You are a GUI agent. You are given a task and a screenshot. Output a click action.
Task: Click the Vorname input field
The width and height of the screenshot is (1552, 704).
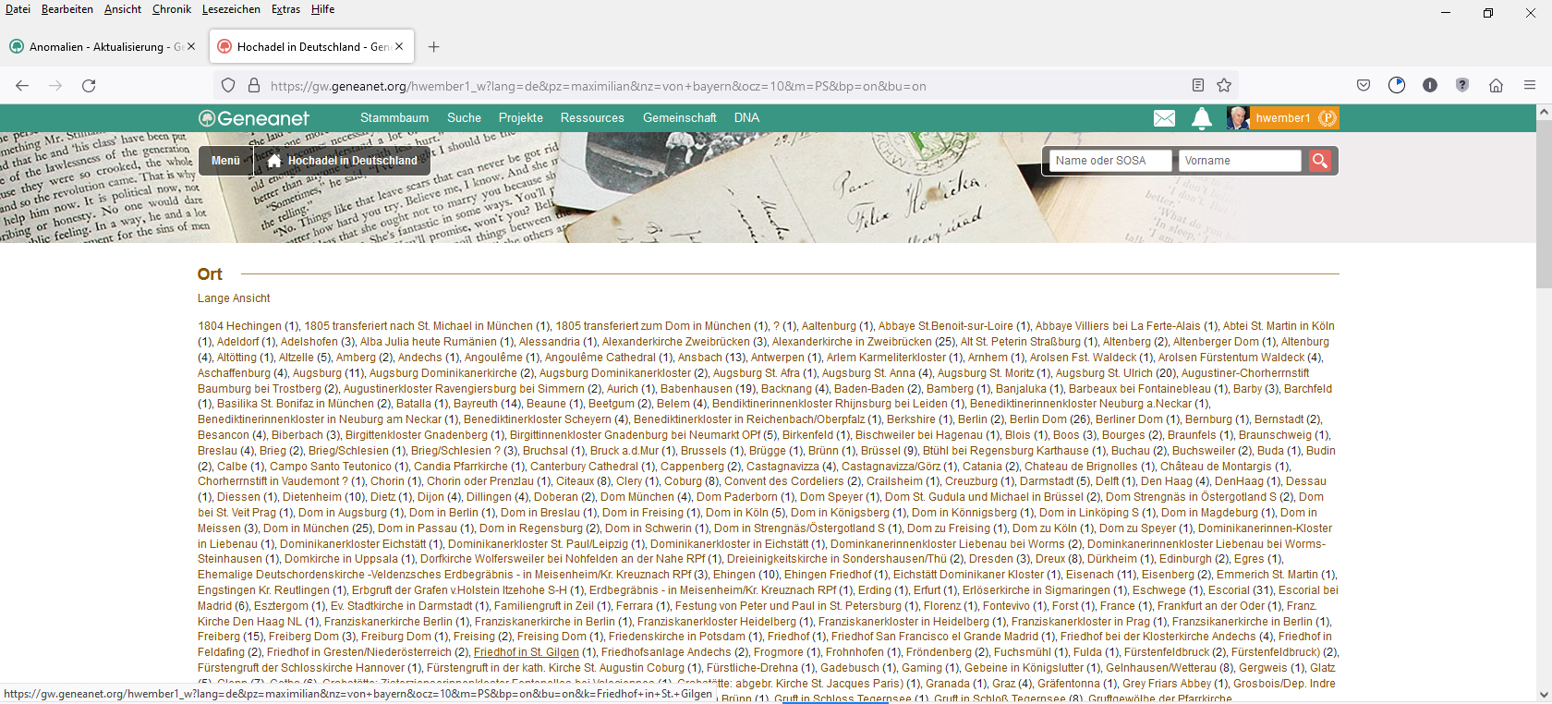[1240, 161]
